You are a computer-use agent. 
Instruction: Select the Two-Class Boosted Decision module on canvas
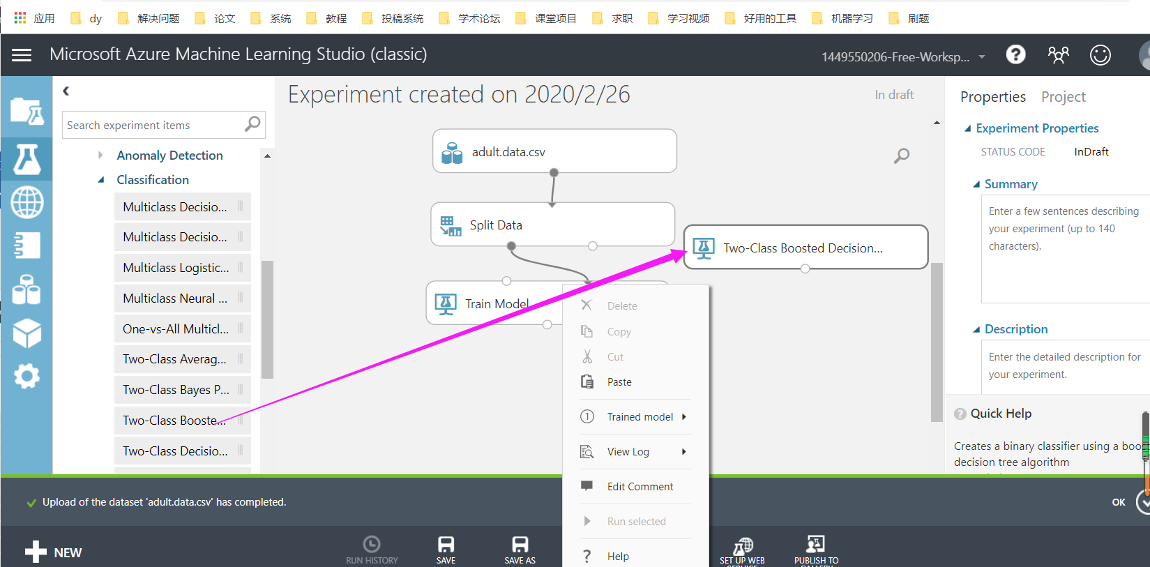tap(805, 247)
